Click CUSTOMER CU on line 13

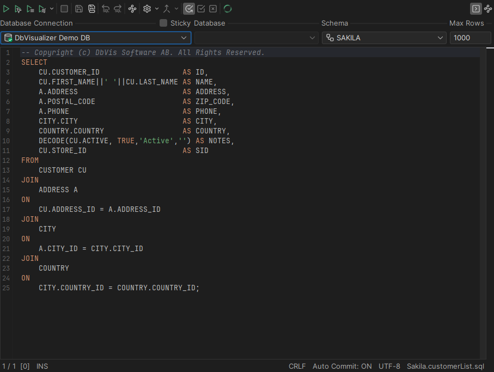(63, 170)
